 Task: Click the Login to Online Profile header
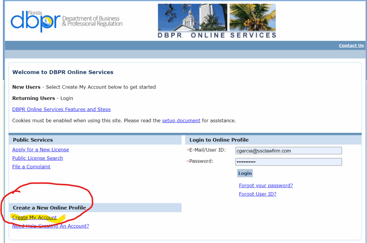(219, 140)
